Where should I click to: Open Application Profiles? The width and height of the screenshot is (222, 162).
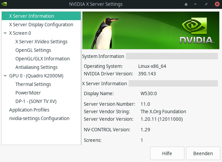click(x=29, y=110)
